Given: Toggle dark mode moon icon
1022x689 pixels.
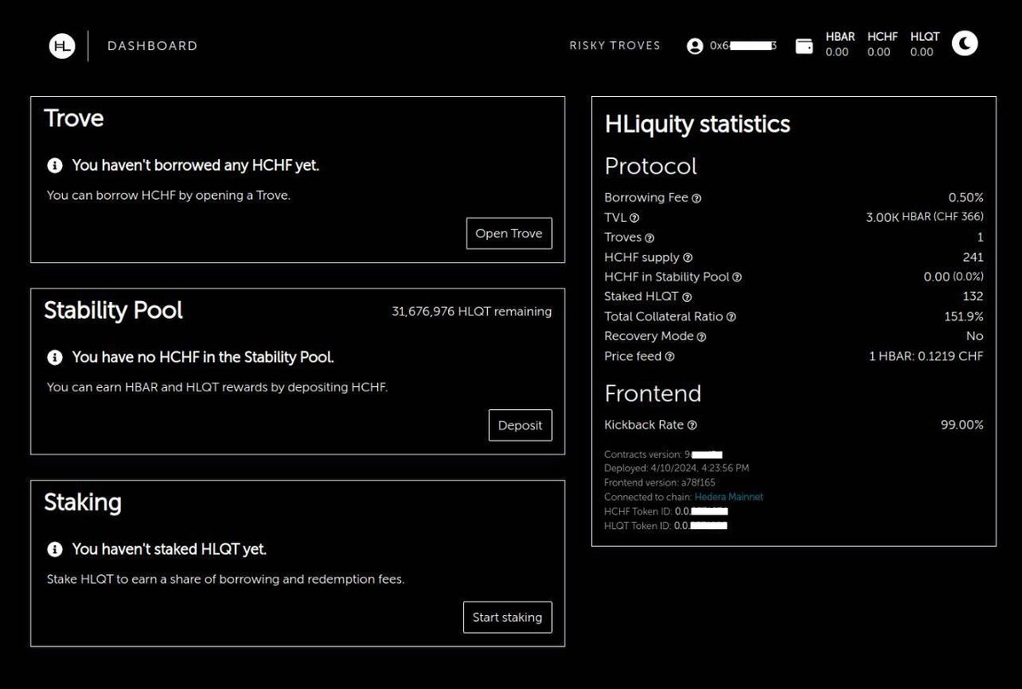Looking at the screenshot, I should [965, 43].
